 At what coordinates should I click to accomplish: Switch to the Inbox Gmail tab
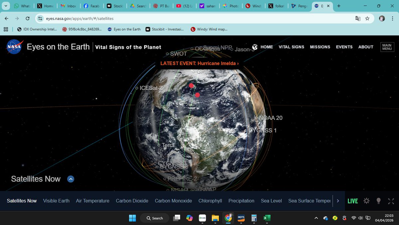68,6
